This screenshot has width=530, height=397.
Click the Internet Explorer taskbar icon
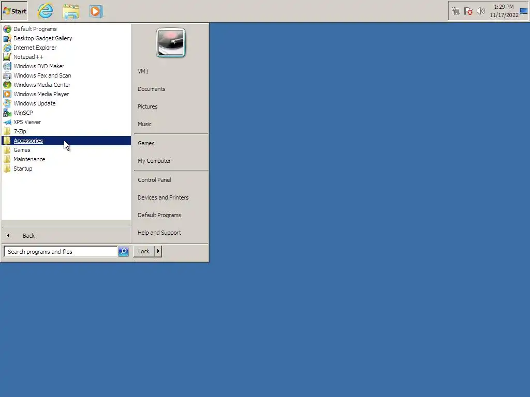click(46, 11)
